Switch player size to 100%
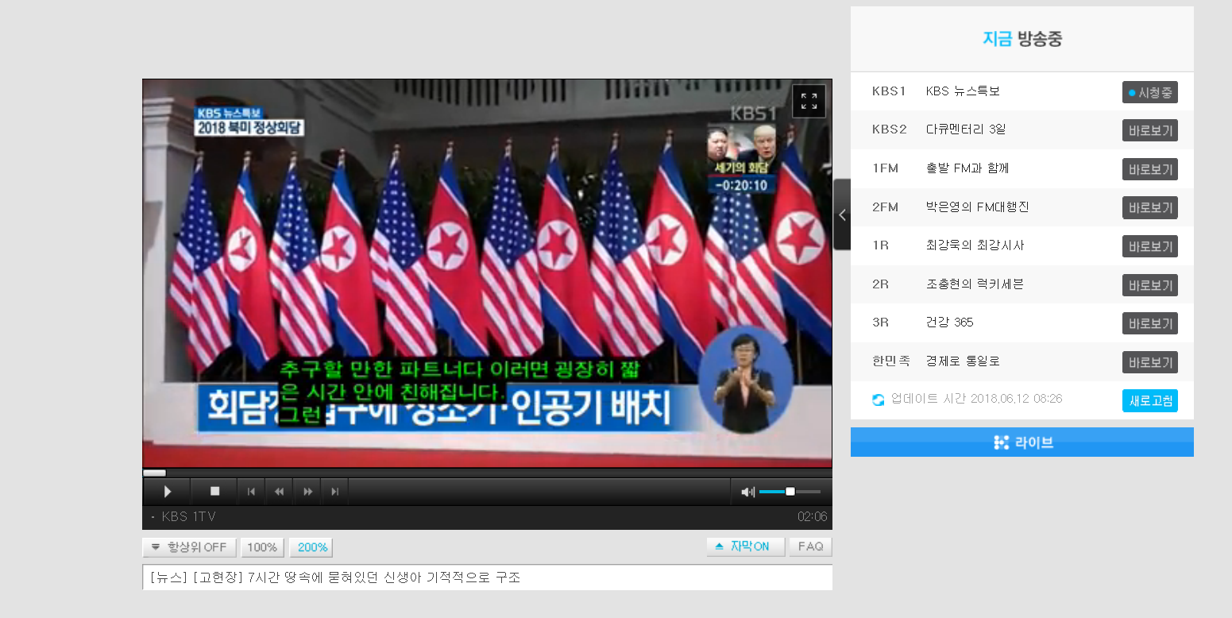Screen dimensions: 1232x618 point(262,547)
